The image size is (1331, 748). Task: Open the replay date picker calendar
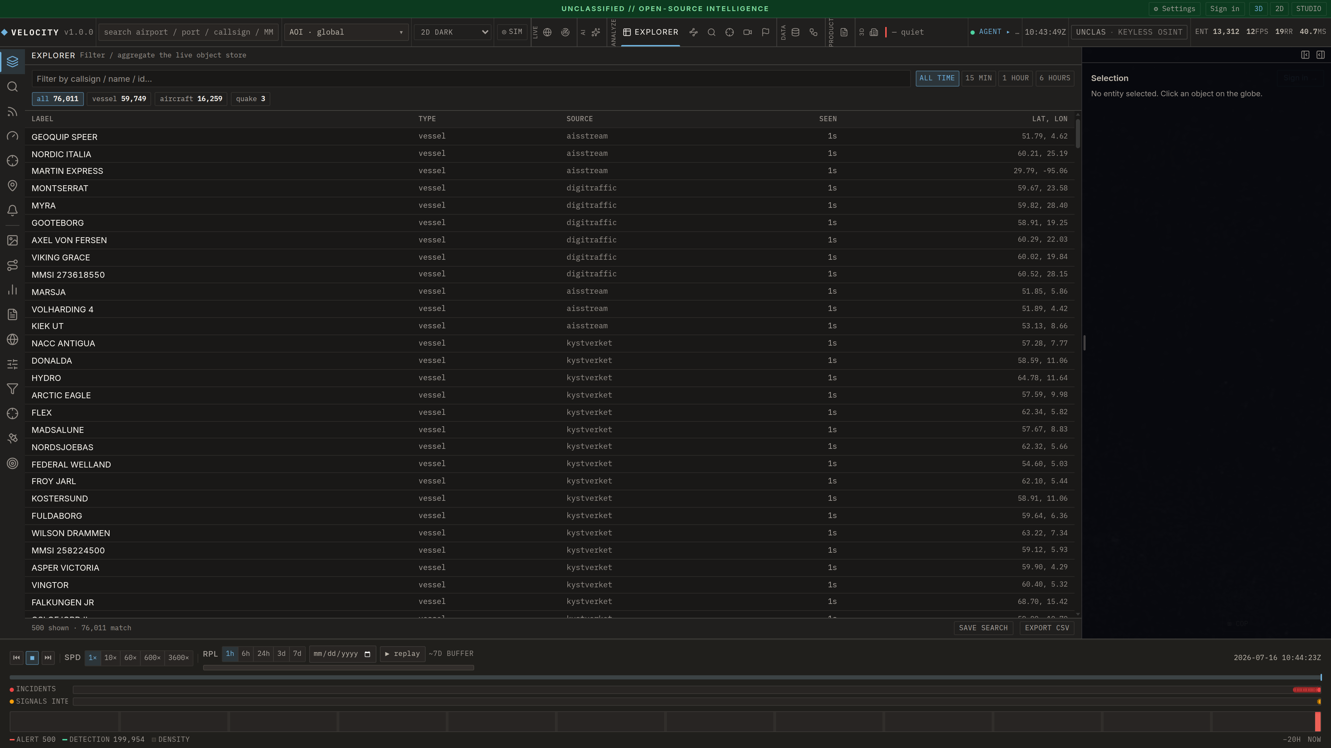point(367,654)
